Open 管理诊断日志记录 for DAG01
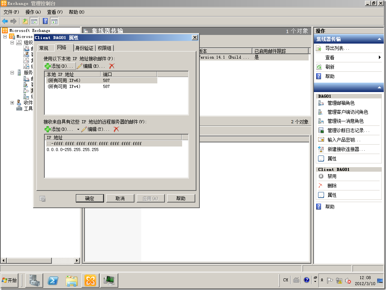386x290 pixels. 339,130
